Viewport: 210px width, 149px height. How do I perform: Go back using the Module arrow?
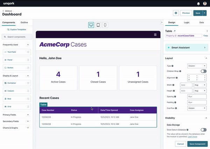(x=3, y=11)
